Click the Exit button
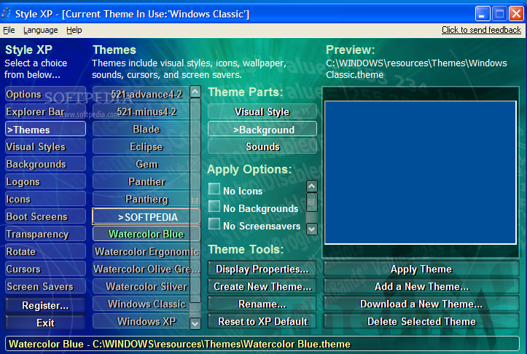 tap(45, 323)
